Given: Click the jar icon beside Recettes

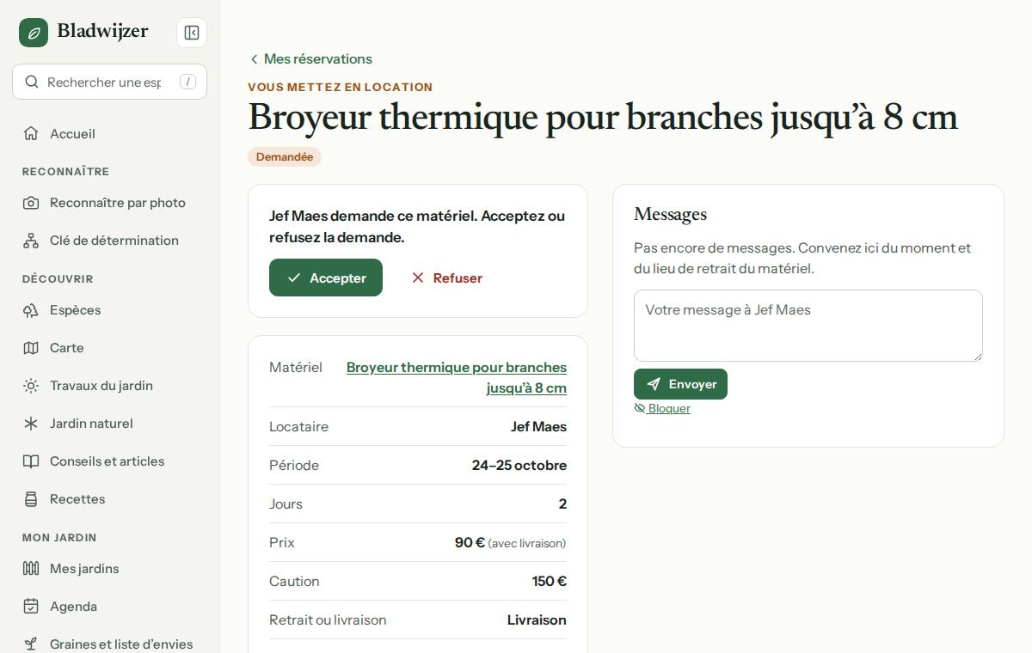Looking at the screenshot, I should click(31, 499).
